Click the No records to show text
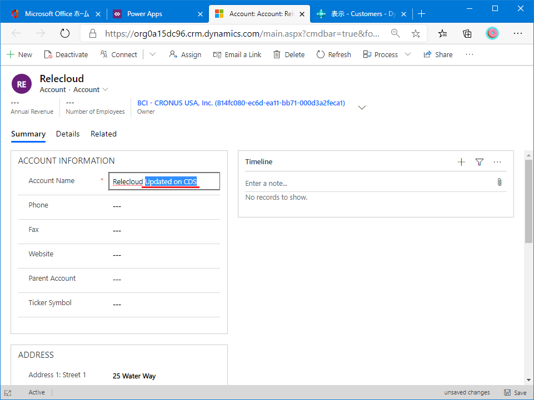Viewport: 534px width, 400px height. 276,198
